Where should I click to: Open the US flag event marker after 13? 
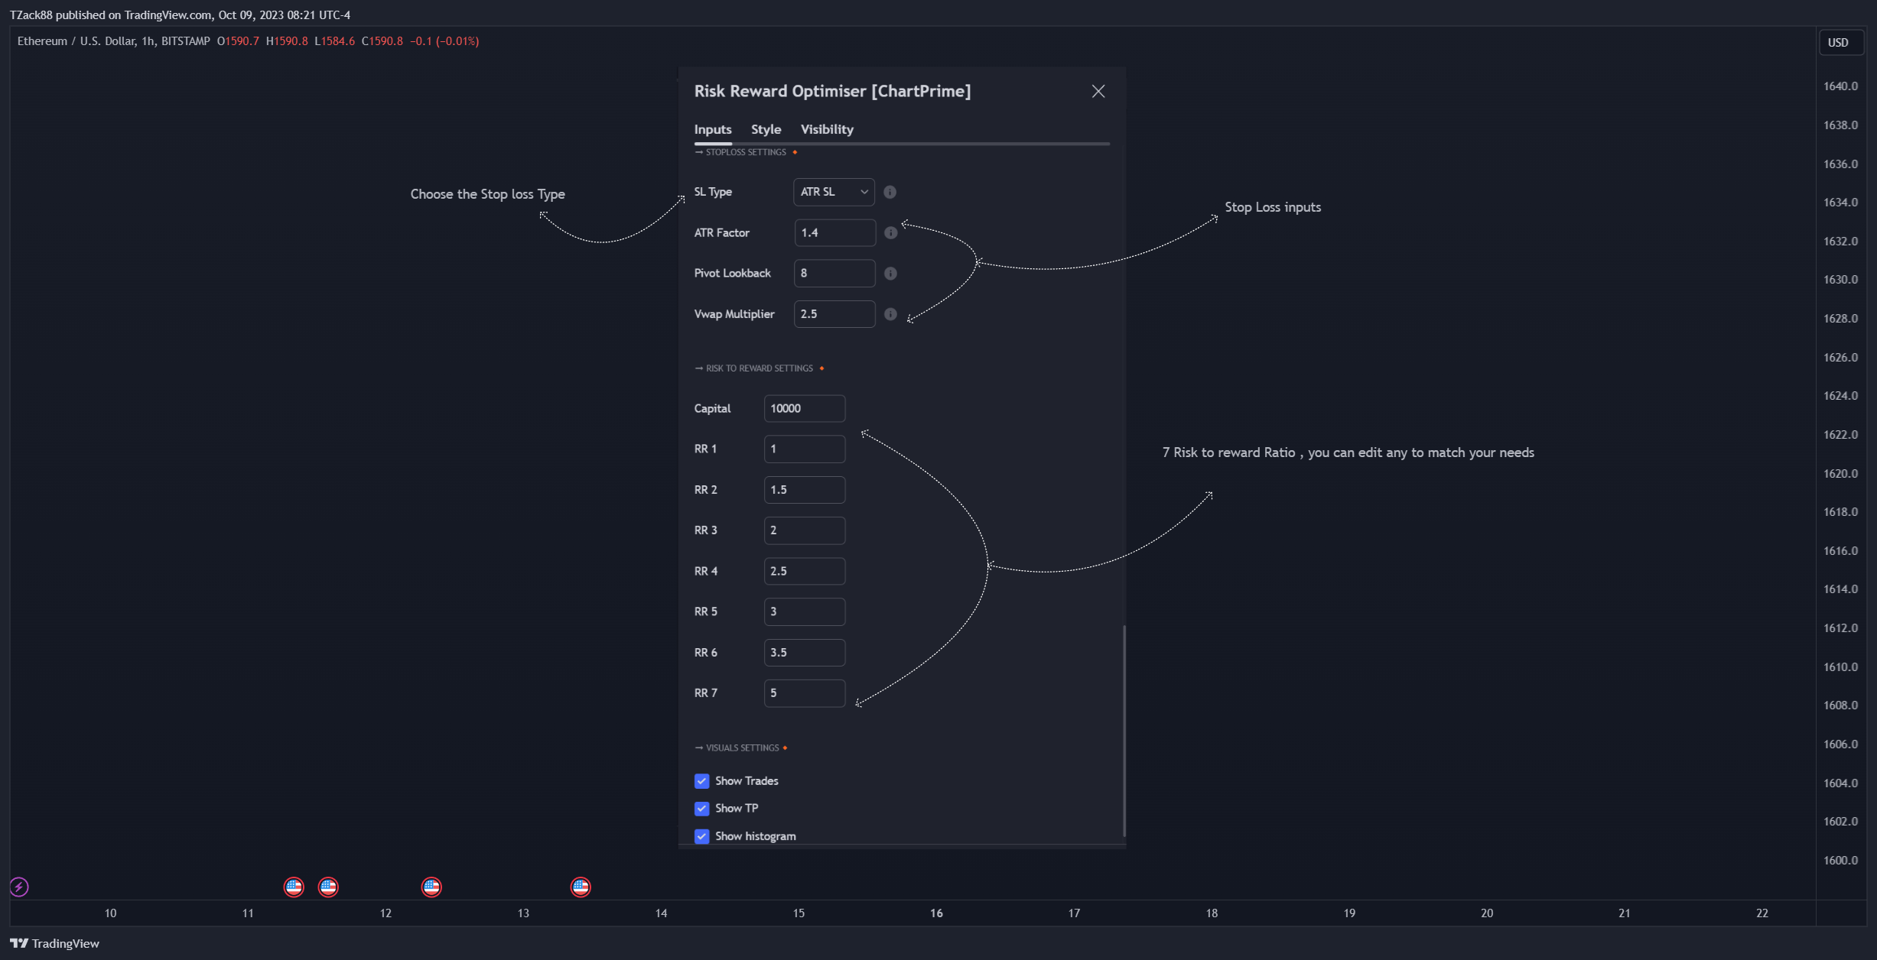tap(581, 887)
